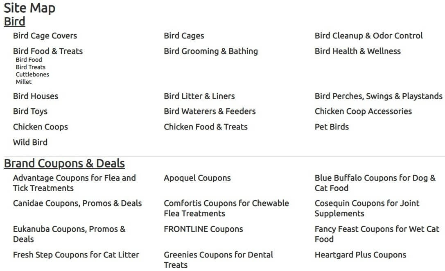Select the FRONTLINE Coupons link
This screenshot has width=445, height=271.
203,229
